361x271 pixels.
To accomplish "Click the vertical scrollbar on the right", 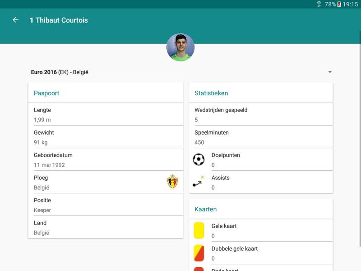I will 360,138.
